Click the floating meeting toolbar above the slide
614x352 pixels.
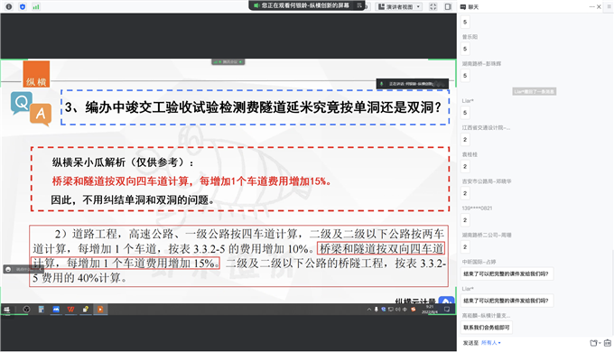(x=228, y=62)
